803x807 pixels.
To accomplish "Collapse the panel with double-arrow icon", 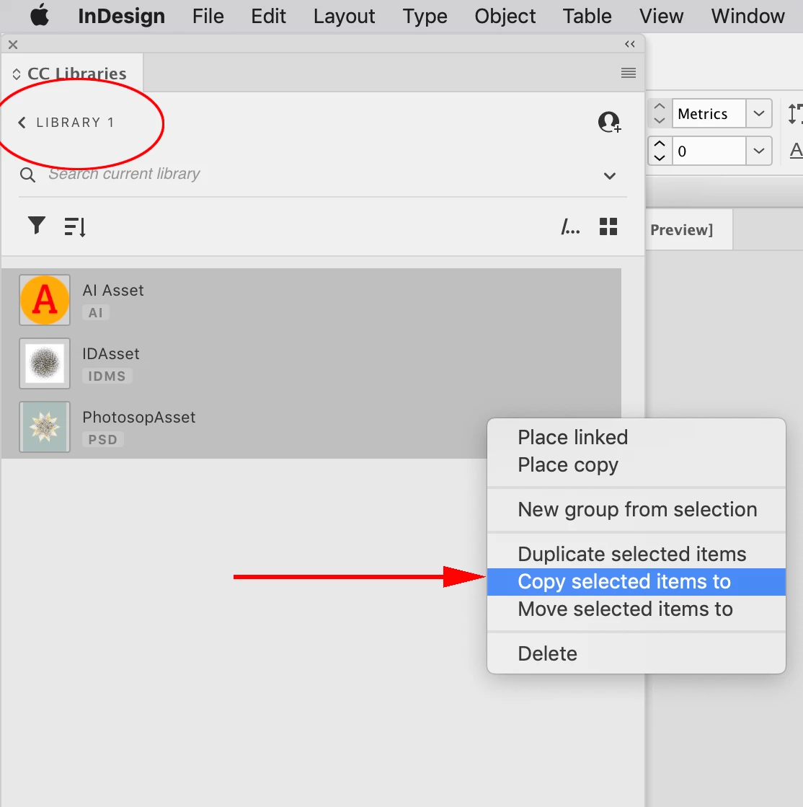I will [630, 44].
